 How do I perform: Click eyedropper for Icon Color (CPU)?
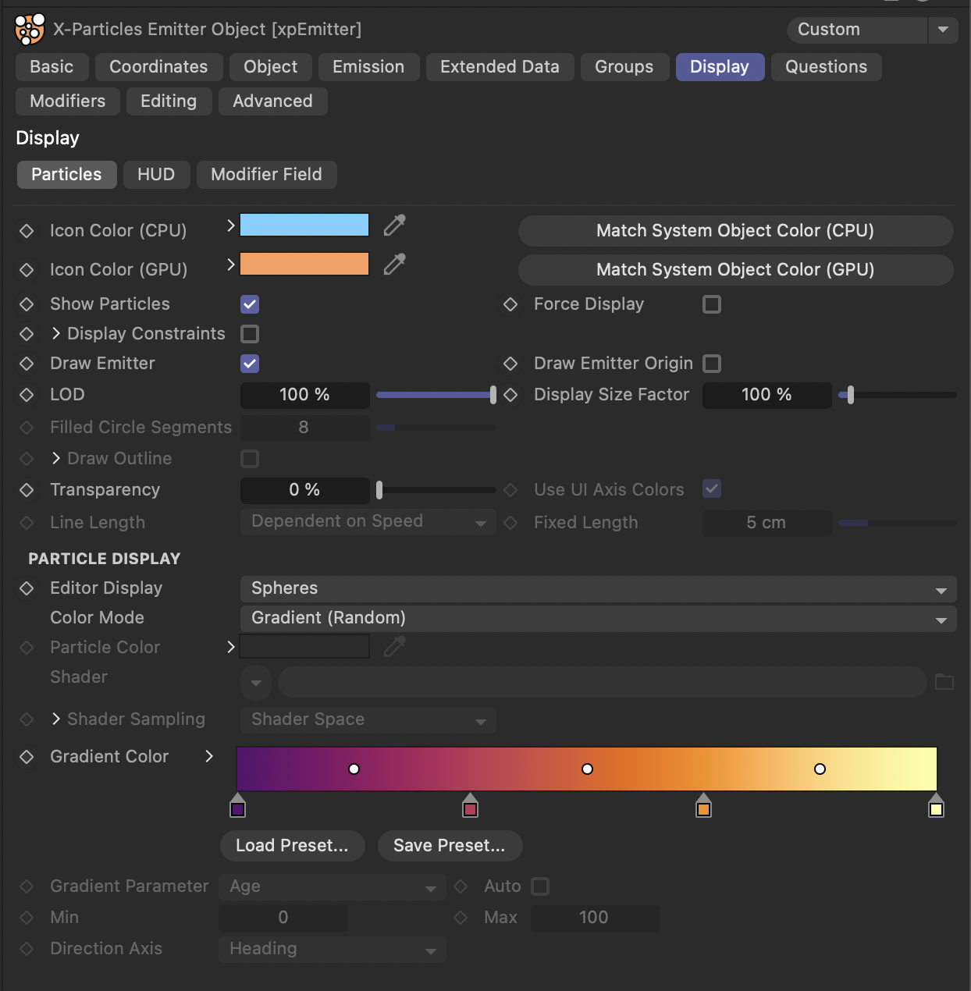tap(395, 226)
